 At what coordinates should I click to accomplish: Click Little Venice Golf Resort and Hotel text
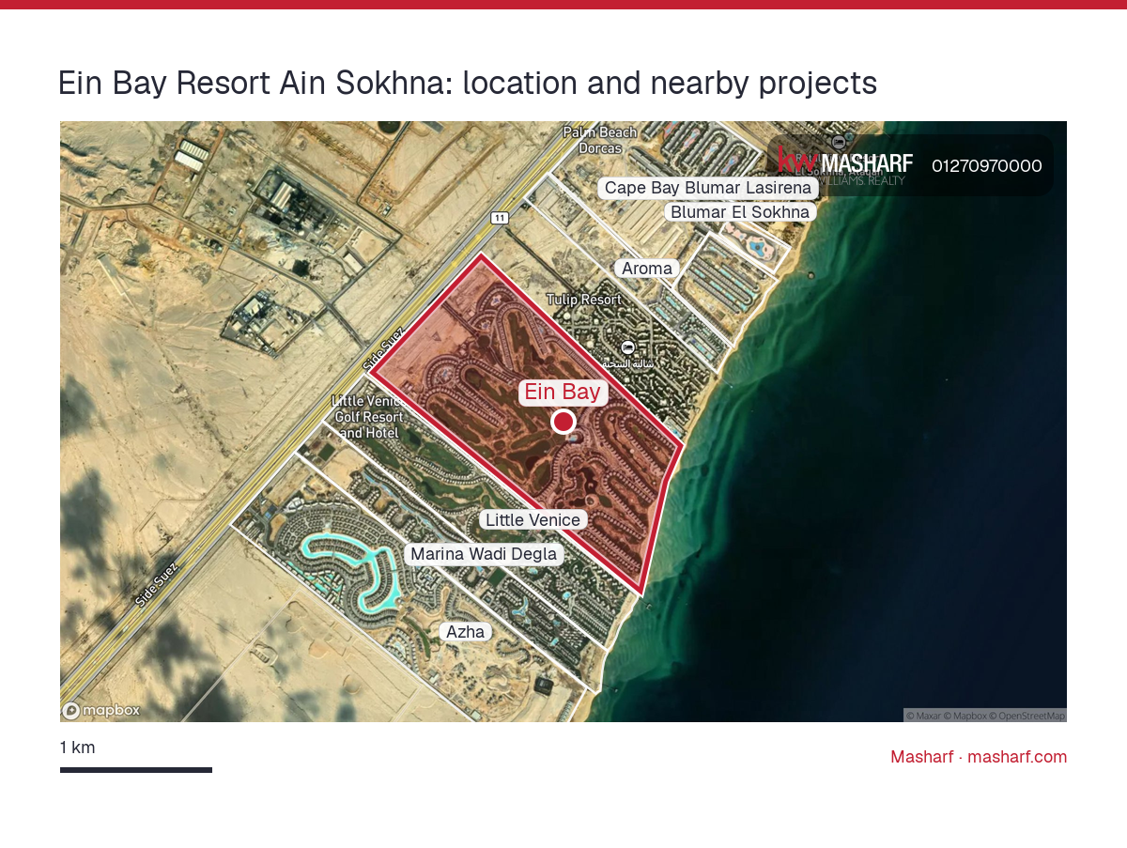pos(368,417)
